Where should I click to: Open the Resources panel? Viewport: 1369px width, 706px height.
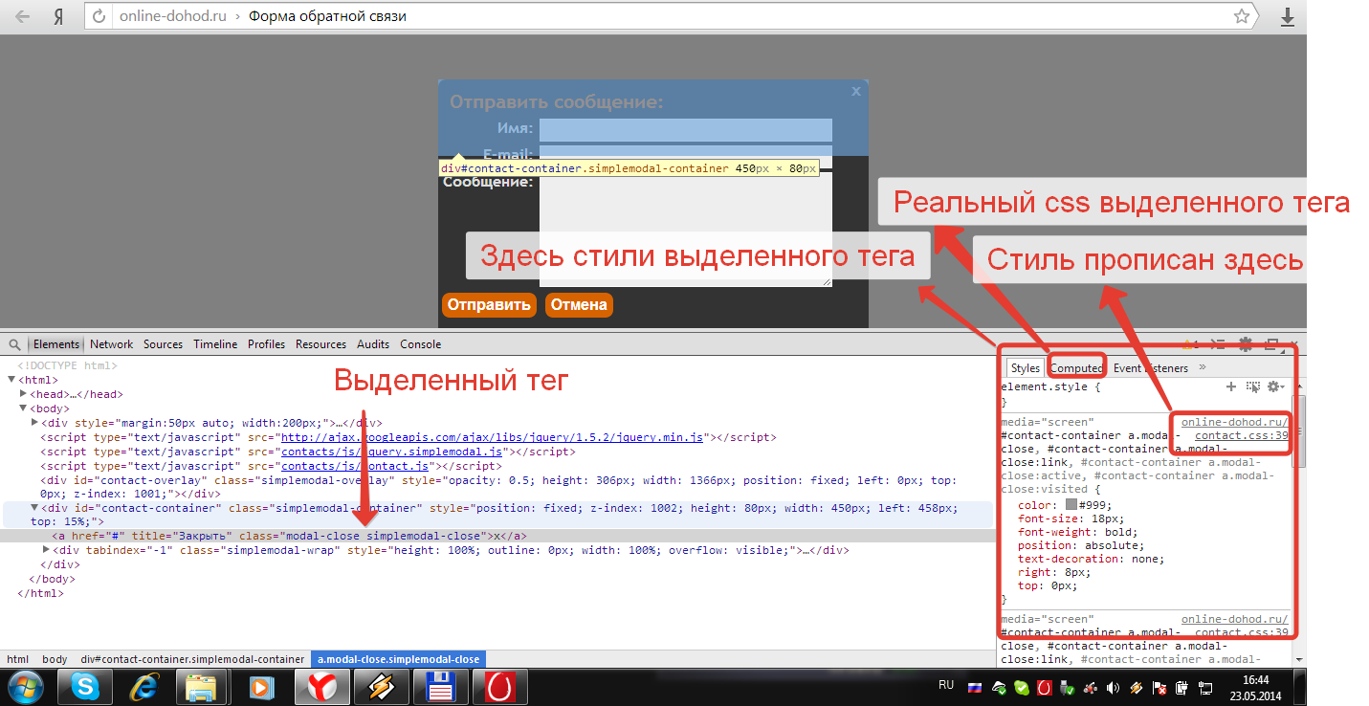pyautogui.click(x=320, y=344)
